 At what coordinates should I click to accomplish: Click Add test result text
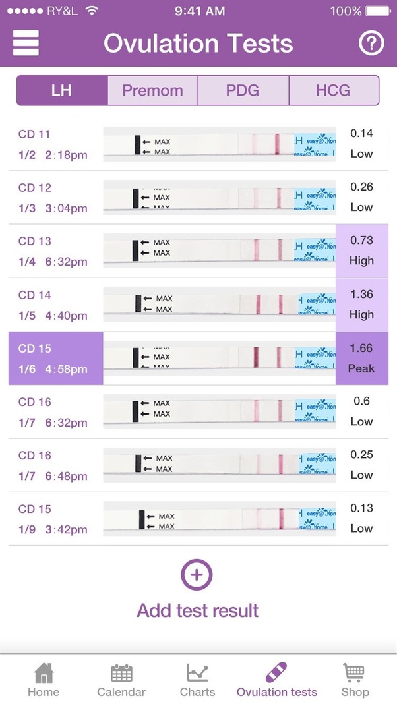click(x=198, y=610)
